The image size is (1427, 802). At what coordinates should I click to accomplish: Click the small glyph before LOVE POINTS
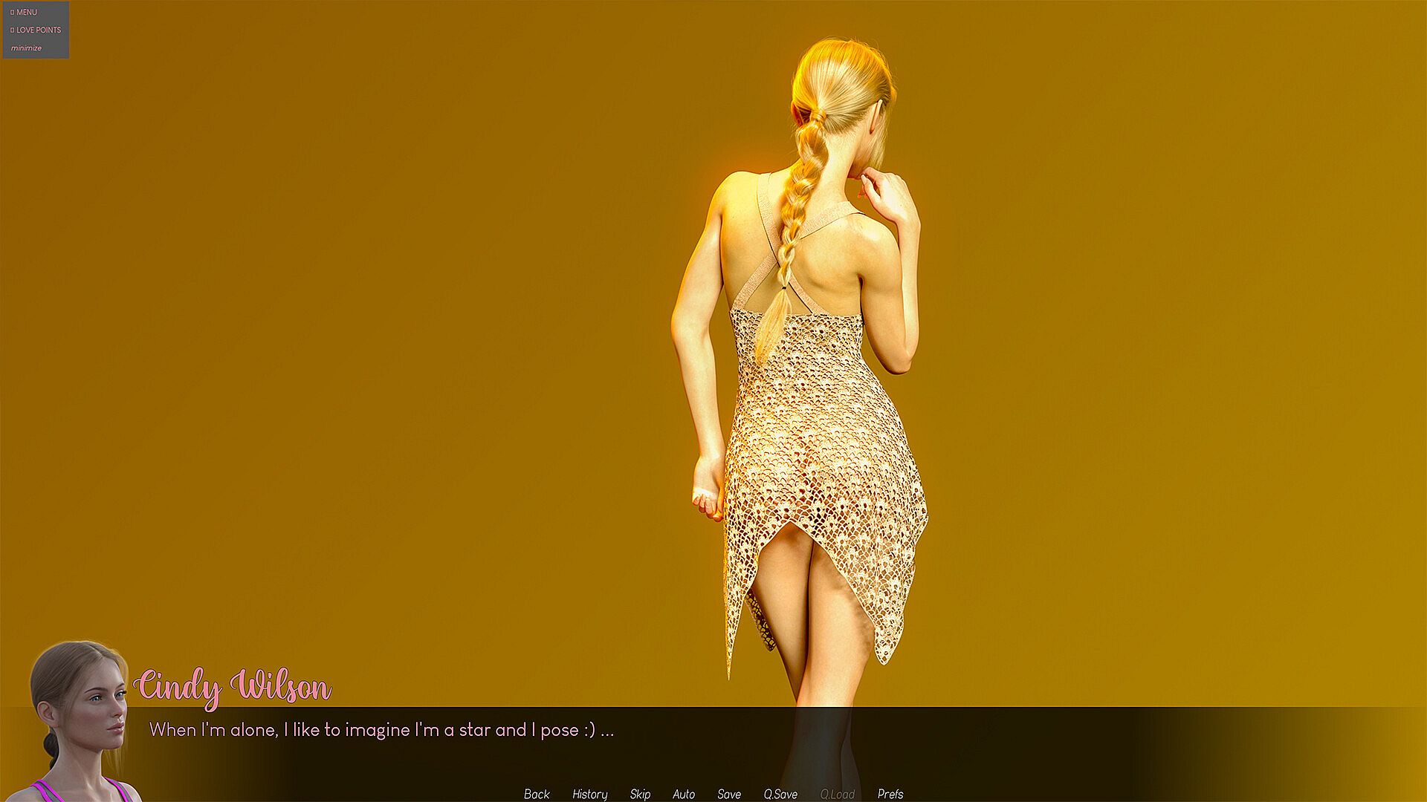point(12,30)
